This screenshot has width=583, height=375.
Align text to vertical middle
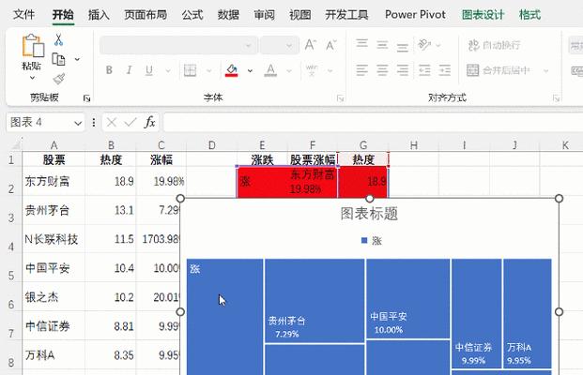[382, 45]
